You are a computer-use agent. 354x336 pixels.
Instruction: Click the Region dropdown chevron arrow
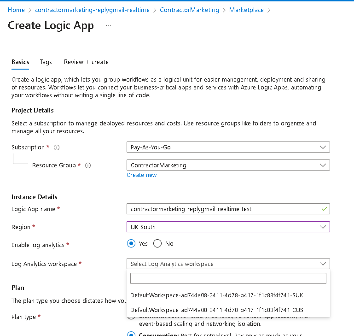pos(323,227)
